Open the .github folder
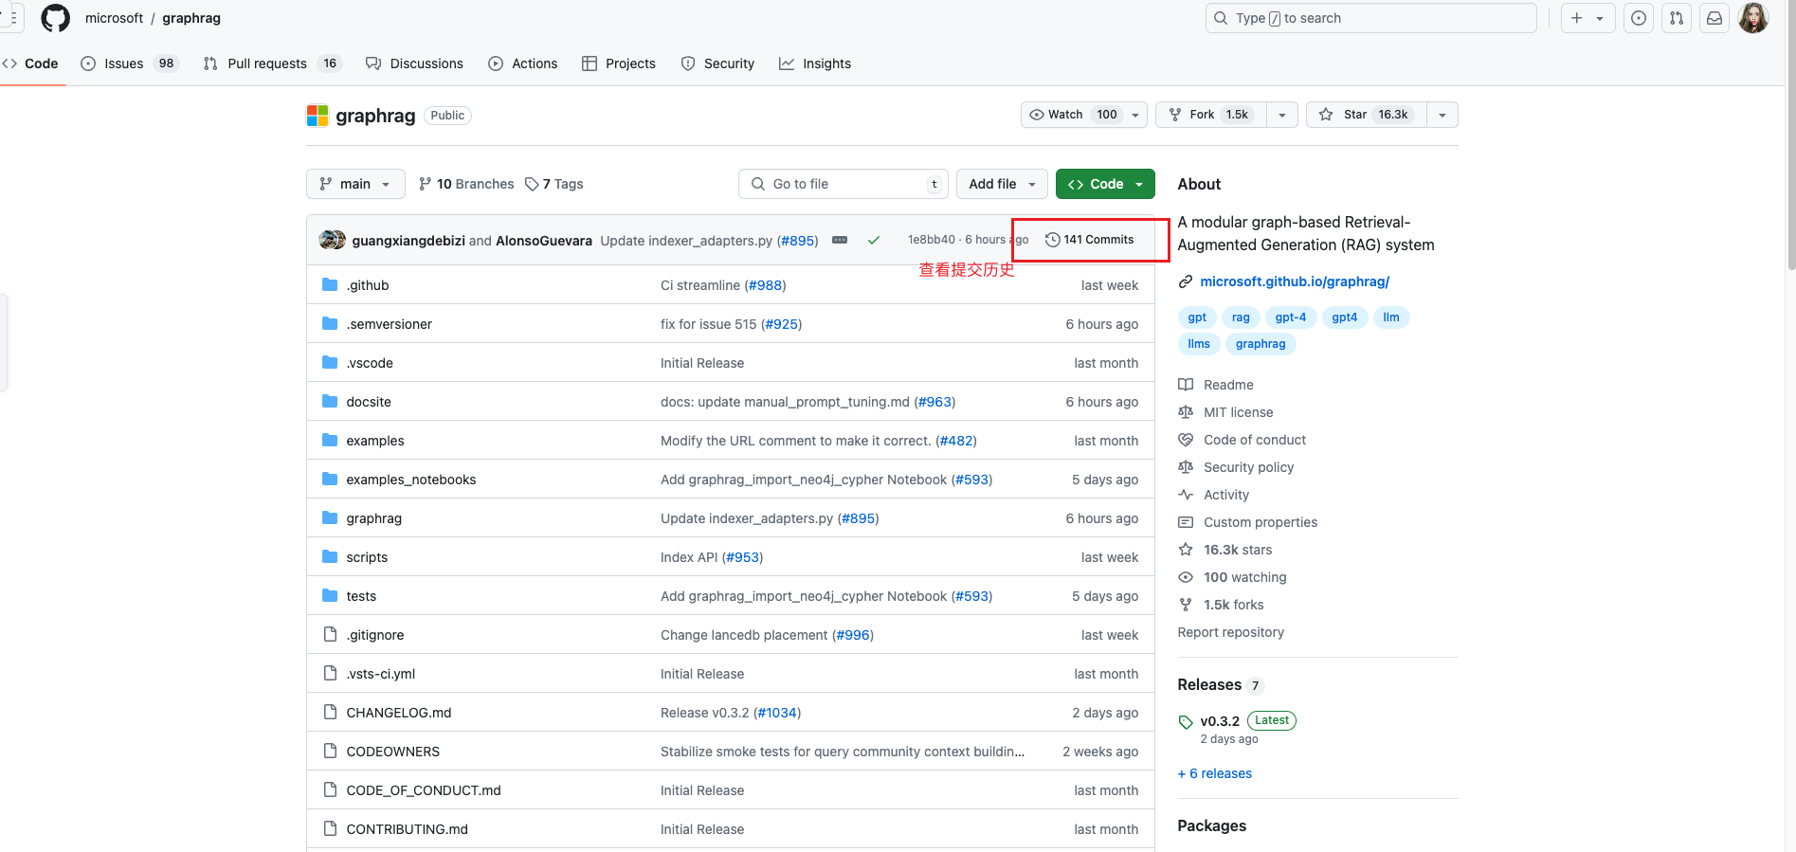1796x852 pixels. coord(368,285)
